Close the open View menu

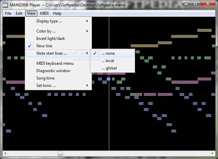[x=31, y=13]
